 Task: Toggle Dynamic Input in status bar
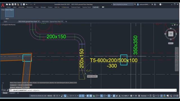(x=65, y=96)
